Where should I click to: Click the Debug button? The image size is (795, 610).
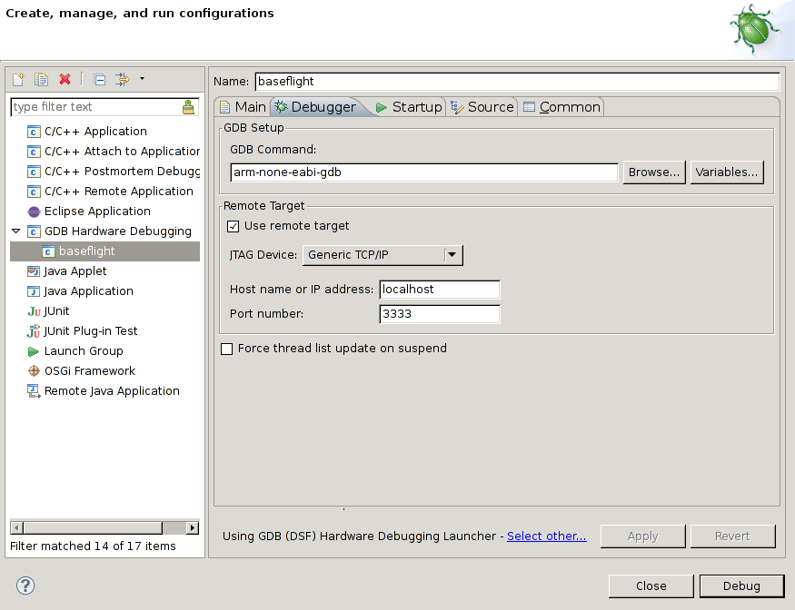point(741,586)
